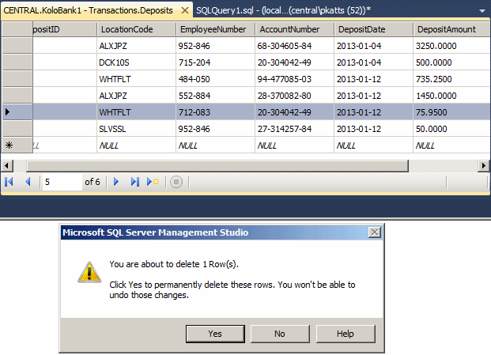Viewport: 491px width, 355px height.
Task: Go to next record arrow
Action: pos(116,182)
